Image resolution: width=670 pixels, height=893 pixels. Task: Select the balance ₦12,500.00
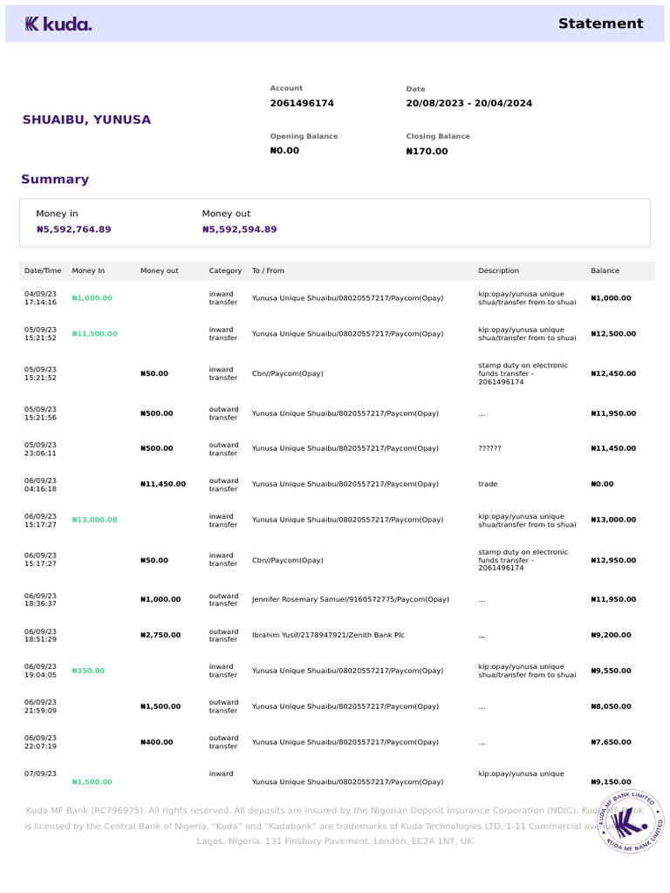pos(613,334)
